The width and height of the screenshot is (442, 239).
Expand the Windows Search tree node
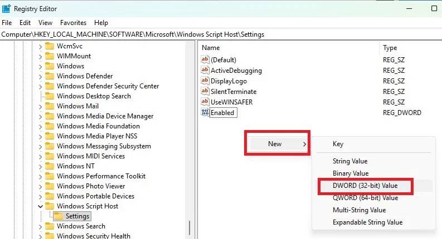coord(40,226)
